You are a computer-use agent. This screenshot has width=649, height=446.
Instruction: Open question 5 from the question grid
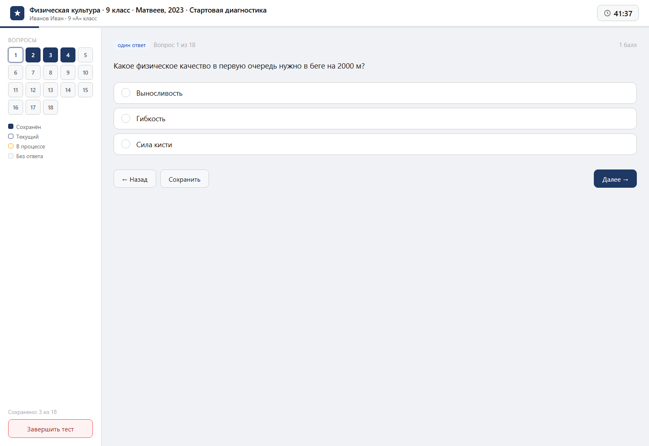85,55
